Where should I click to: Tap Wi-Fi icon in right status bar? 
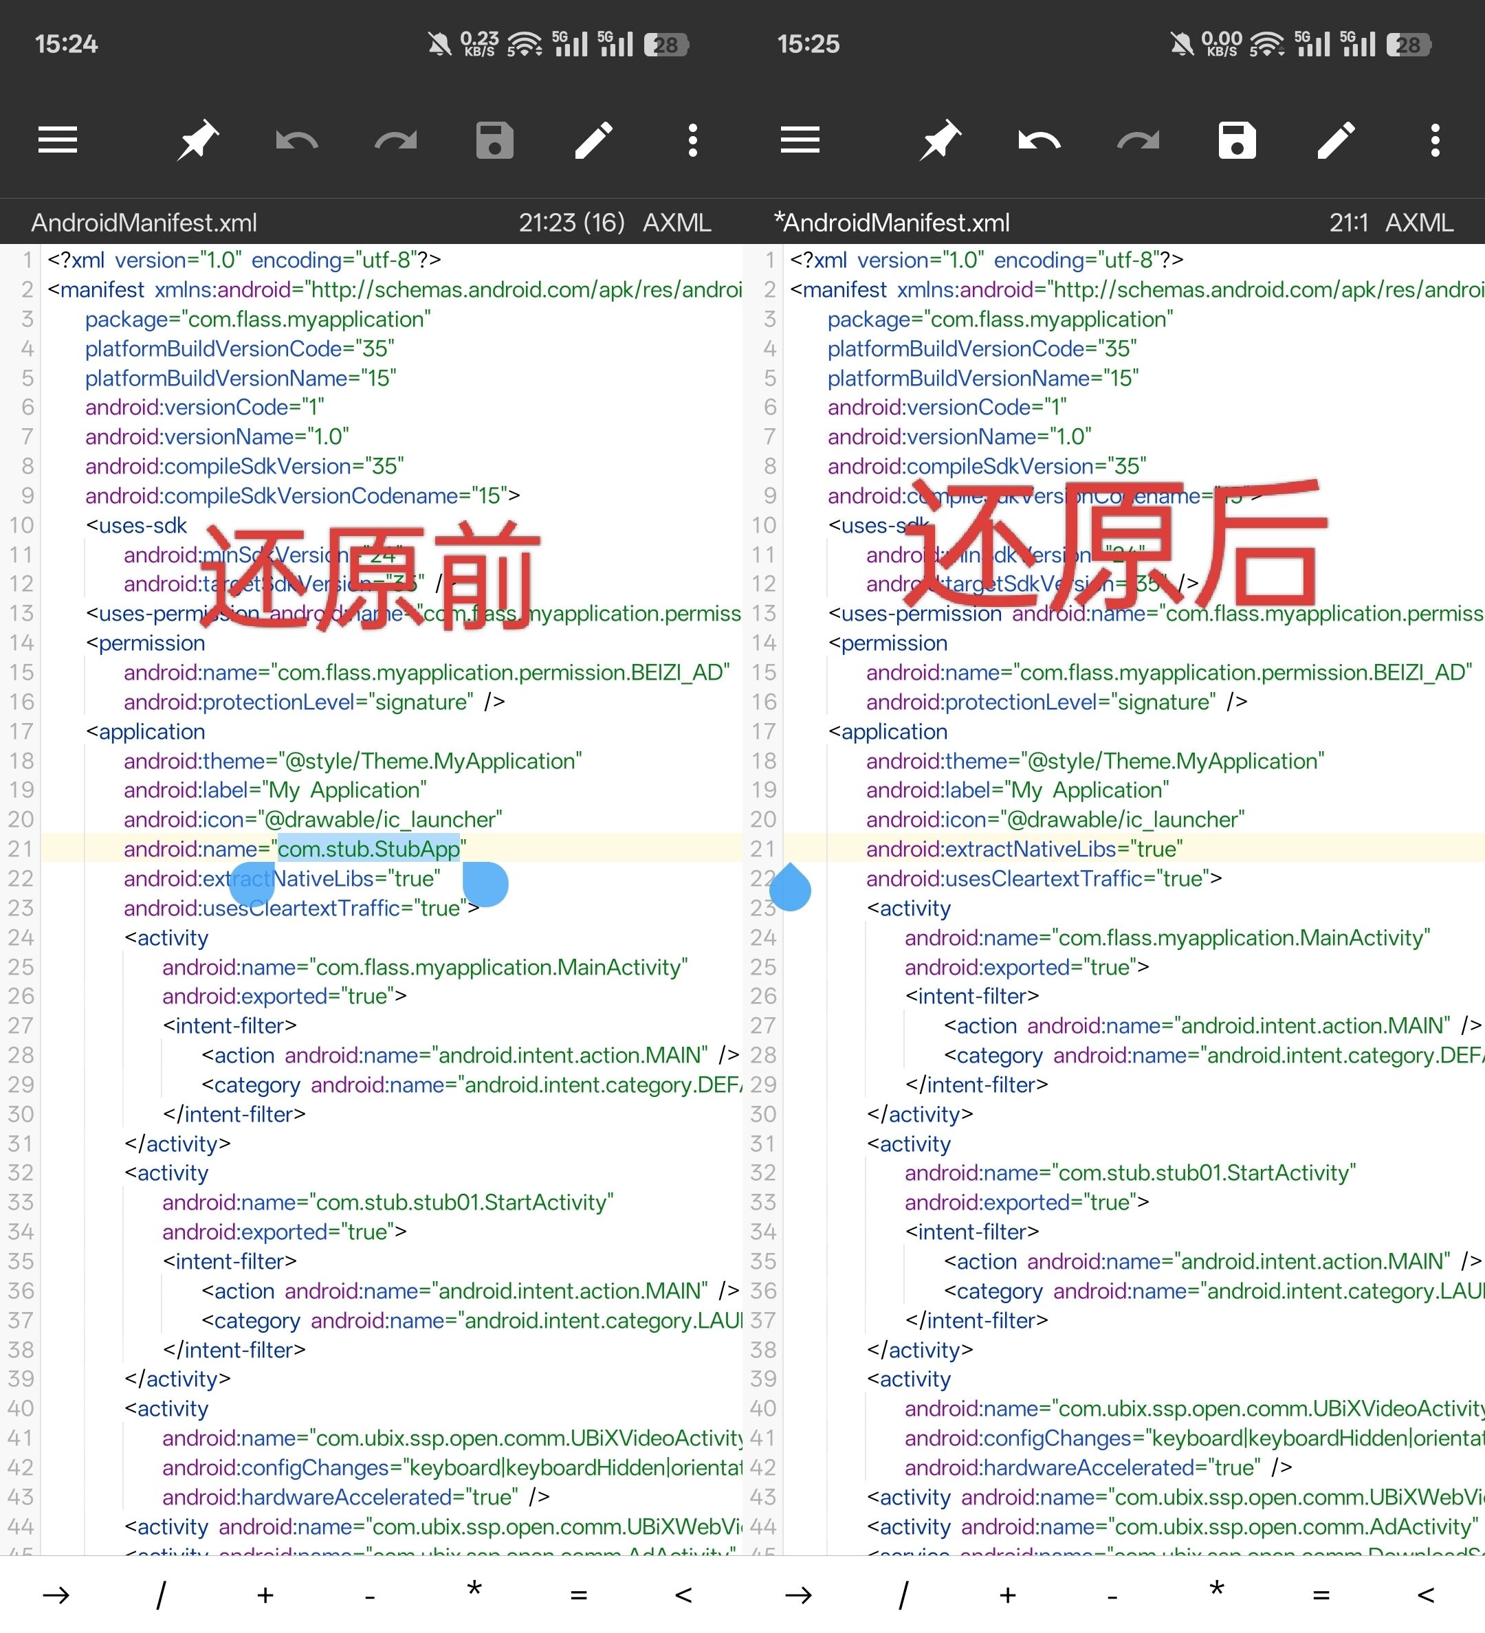(1268, 44)
